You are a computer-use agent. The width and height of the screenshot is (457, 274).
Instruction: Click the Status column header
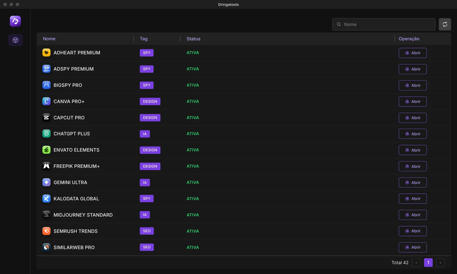[x=193, y=39]
